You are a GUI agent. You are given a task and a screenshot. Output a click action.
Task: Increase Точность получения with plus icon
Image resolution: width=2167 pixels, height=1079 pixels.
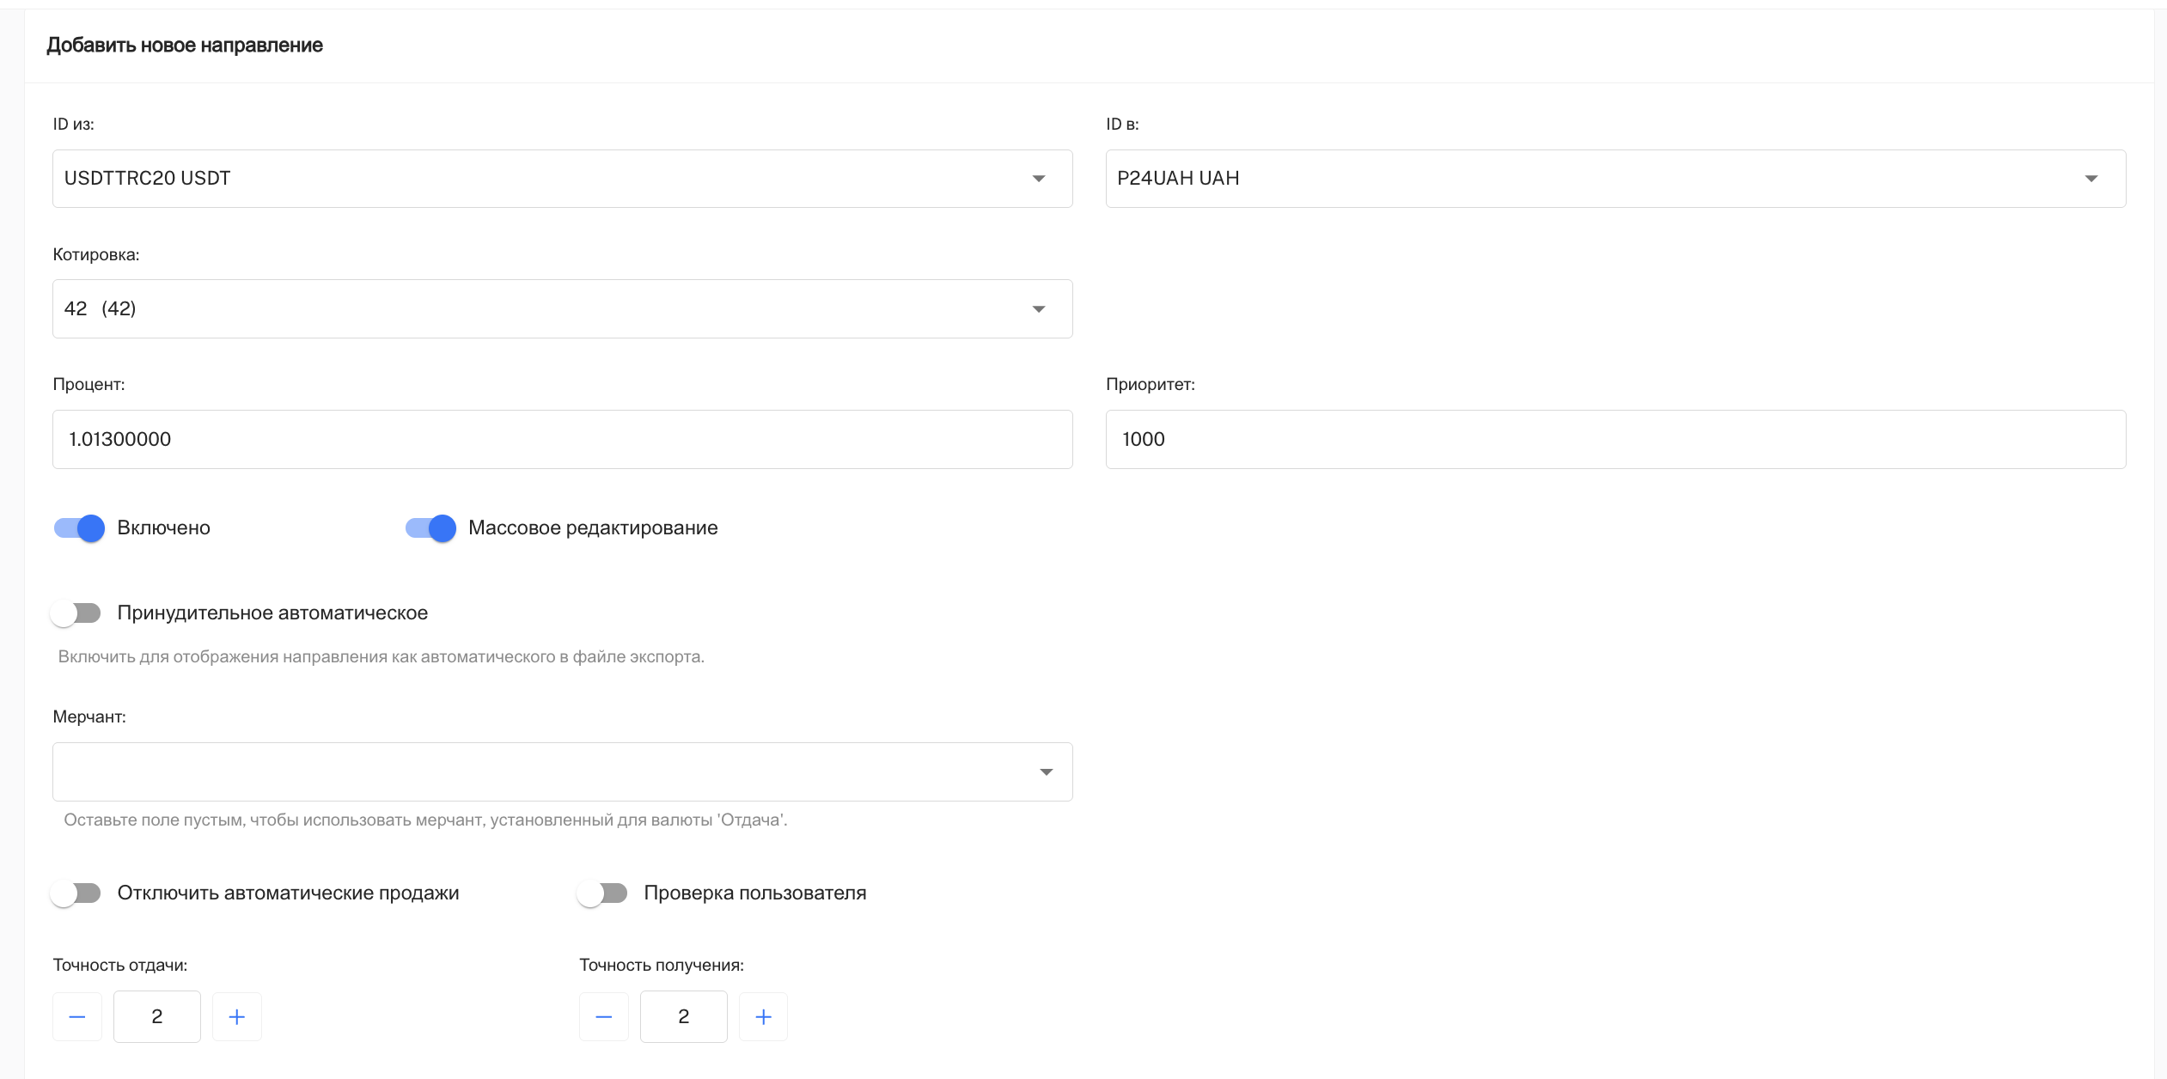[x=763, y=1017]
